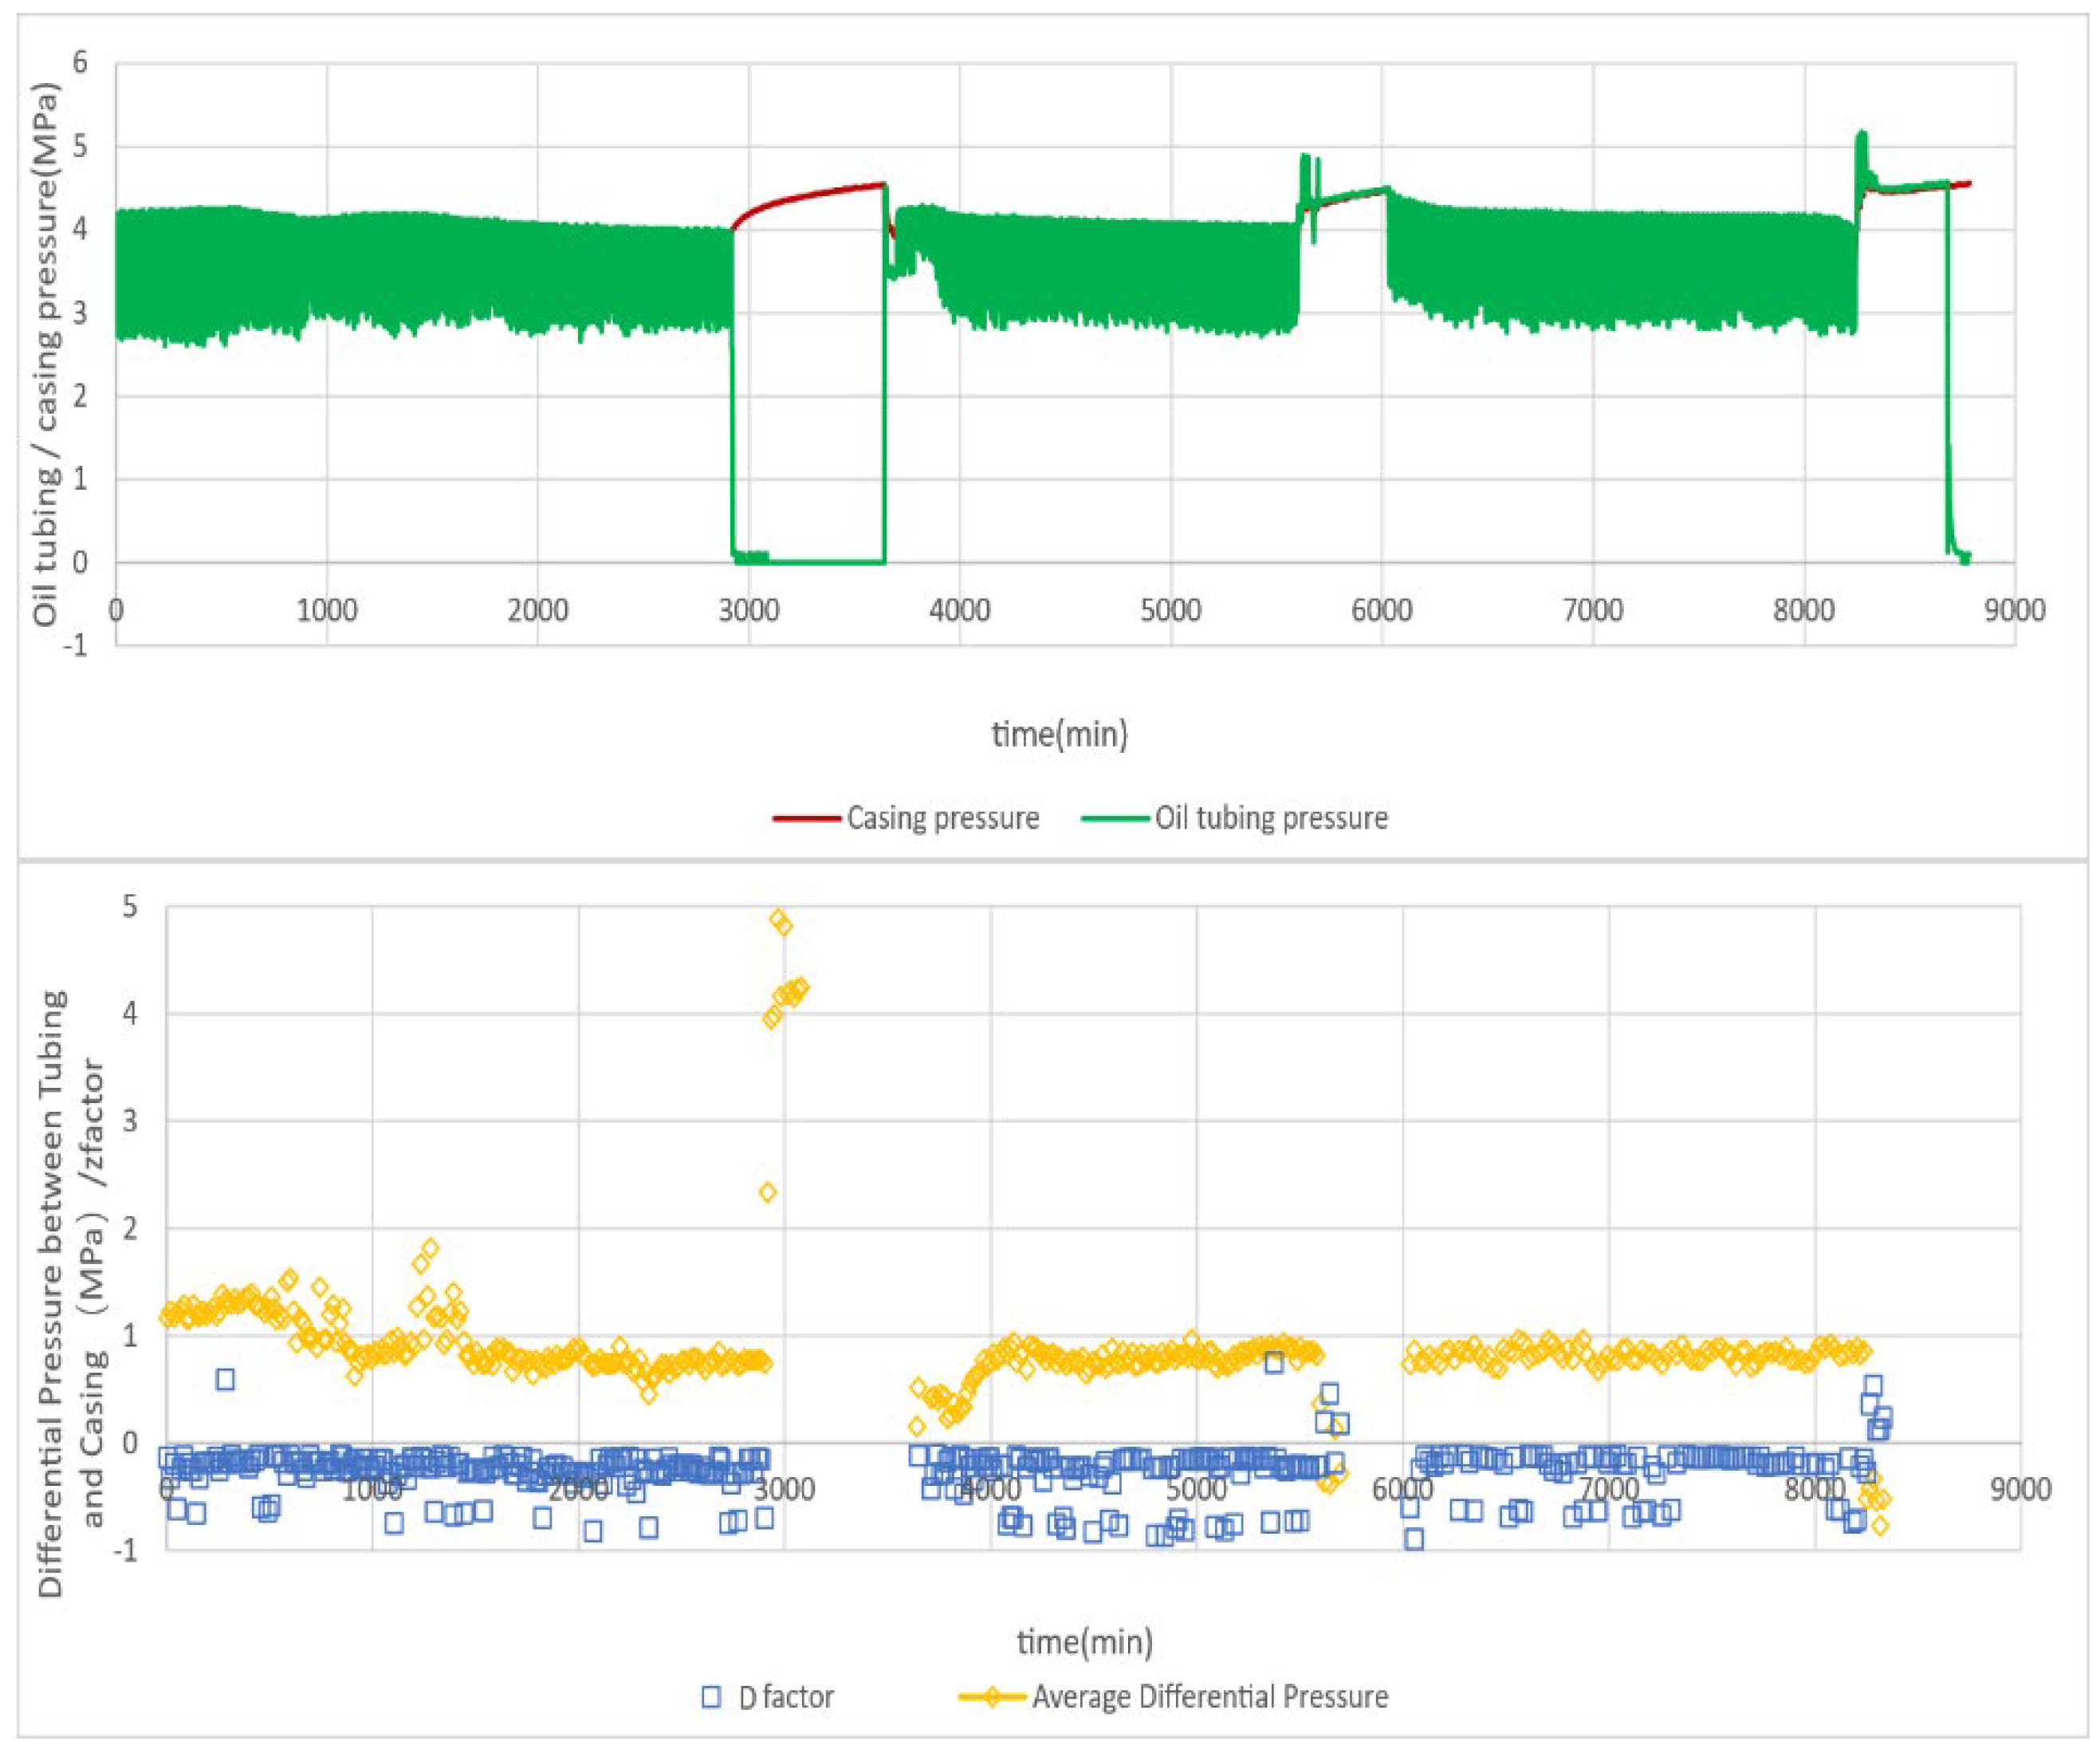Screen dimensions: 2100x1753
Task: Click the top chart's time(min) axis title
Action: [1059, 734]
